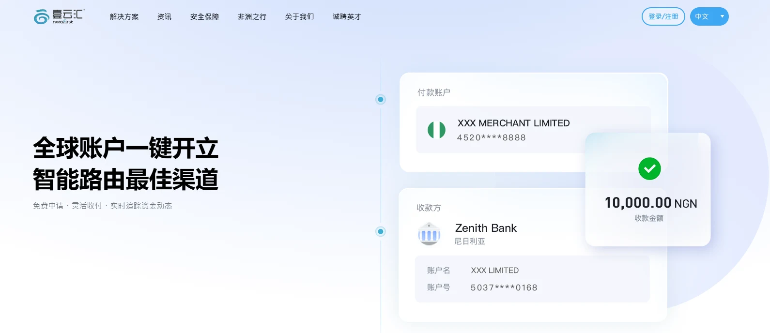
Task: Click the 付款账户 heading
Action: [434, 92]
